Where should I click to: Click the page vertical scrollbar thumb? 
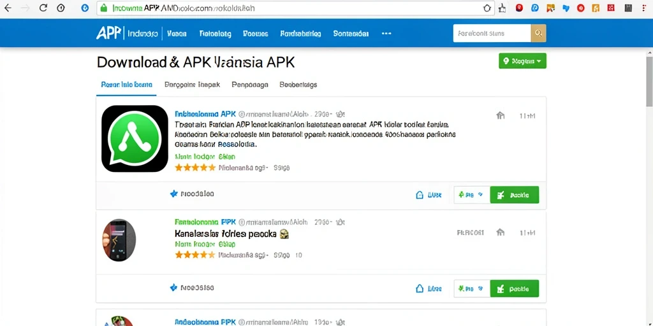(649, 81)
